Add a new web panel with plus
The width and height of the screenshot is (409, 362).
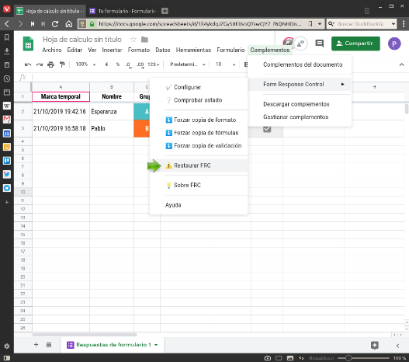[x=7, y=202]
